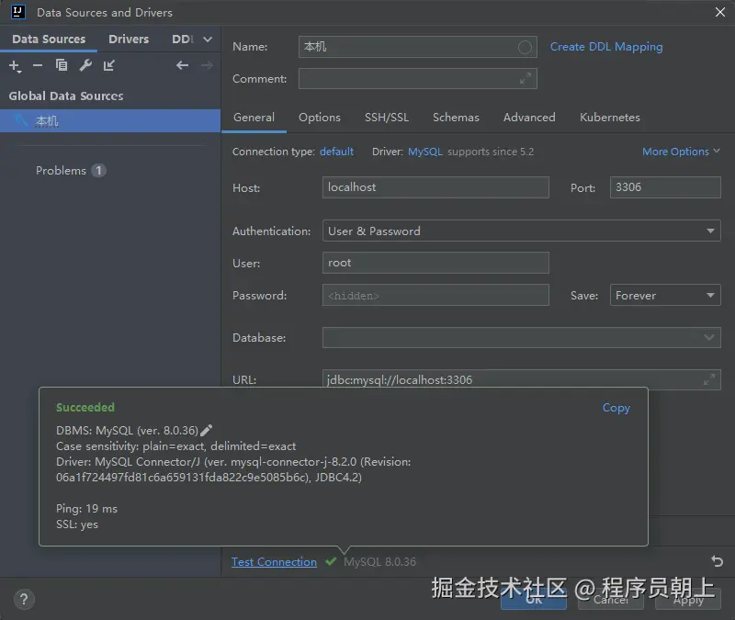Click the revert changes arrow icon
Screen dimensions: 735x620
[x=717, y=561]
